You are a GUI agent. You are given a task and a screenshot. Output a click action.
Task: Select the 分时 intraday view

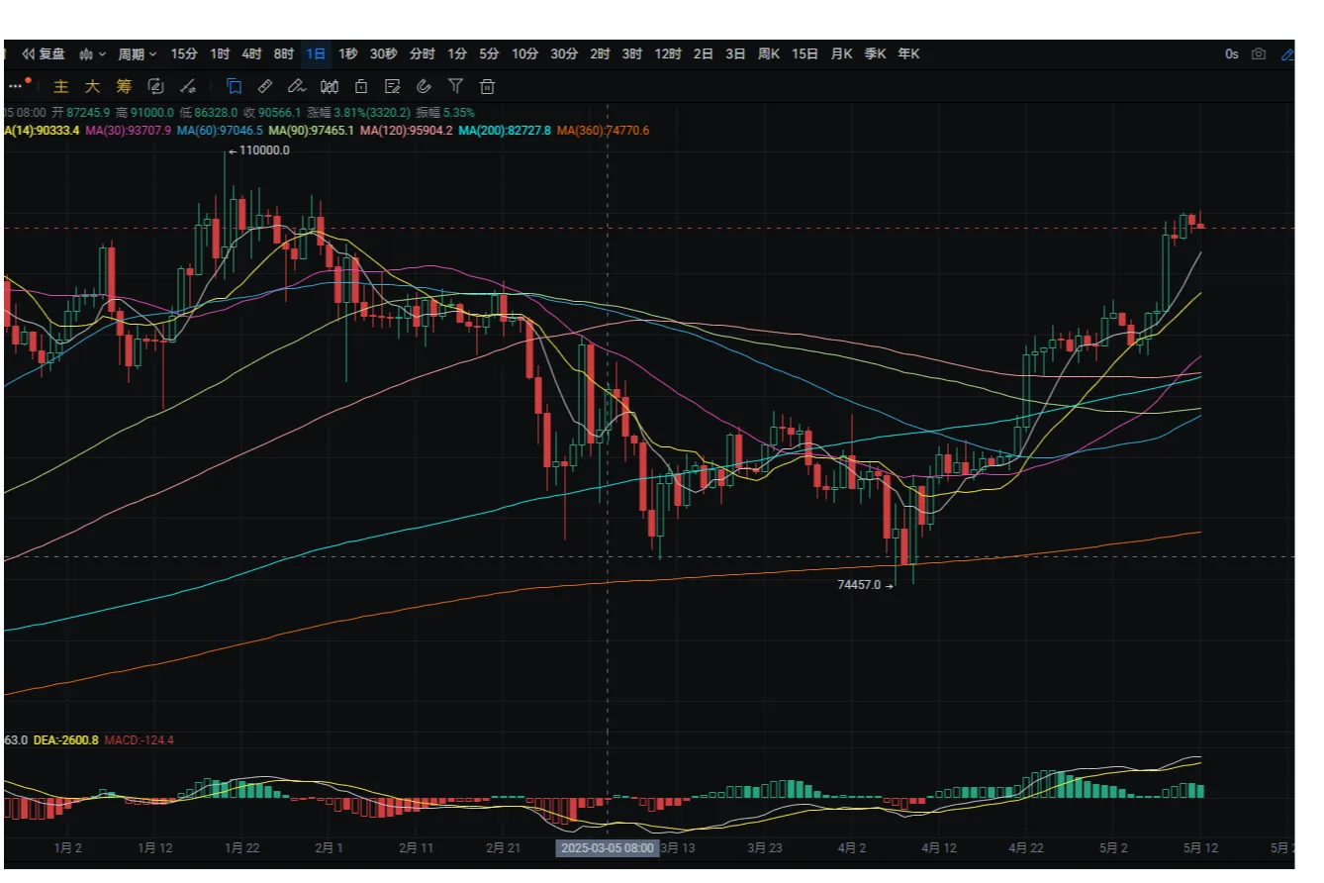(422, 54)
